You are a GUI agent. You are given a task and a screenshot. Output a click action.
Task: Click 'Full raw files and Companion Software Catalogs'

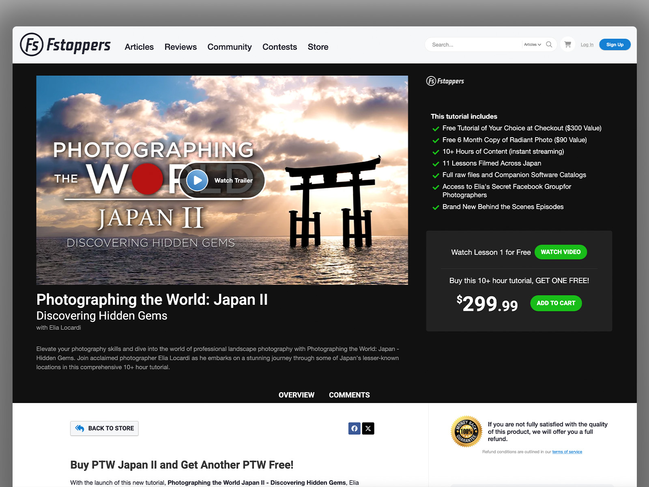(x=514, y=175)
